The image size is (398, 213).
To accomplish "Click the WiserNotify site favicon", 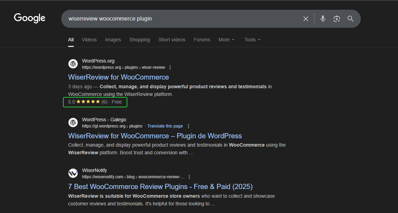I will tap(73, 173).
